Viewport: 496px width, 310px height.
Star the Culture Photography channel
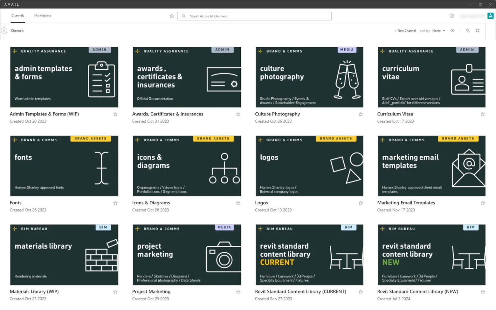(361, 114)
